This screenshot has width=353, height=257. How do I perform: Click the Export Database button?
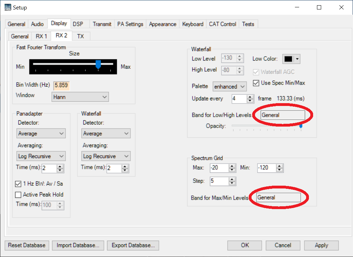[133, 245]
